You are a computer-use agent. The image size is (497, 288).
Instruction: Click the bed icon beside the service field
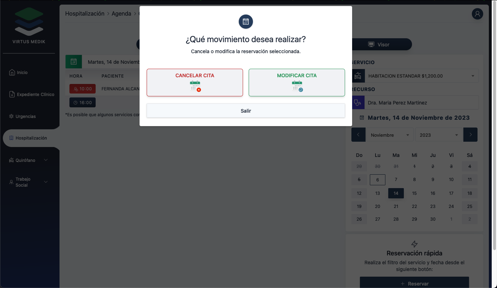358,76
